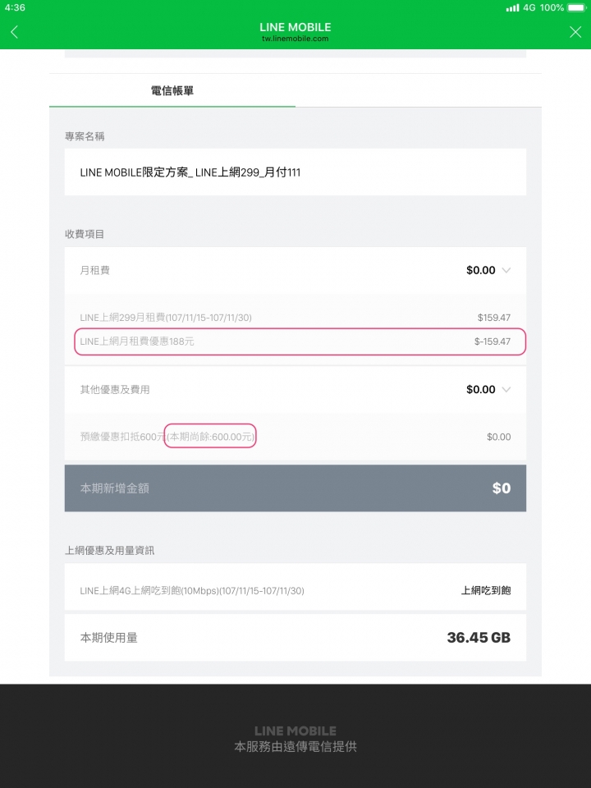Collapse the 月租費 chevron
Screen dimensions: 591x788
(x=506, y=270)
